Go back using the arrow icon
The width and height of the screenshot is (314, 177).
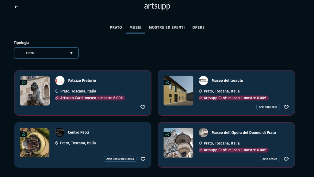tap(17, 7)
